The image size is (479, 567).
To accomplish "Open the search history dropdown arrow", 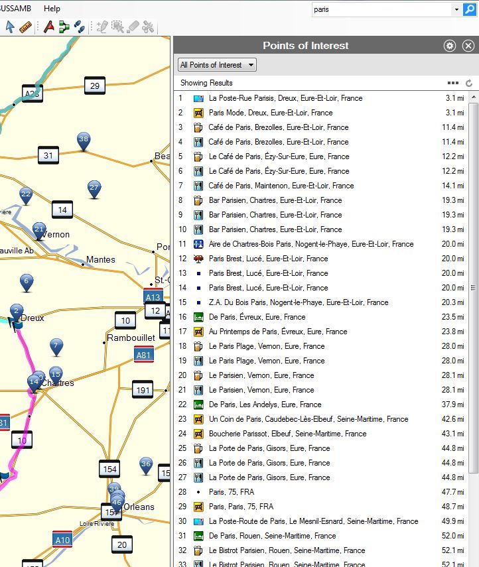I will point(456,9).
